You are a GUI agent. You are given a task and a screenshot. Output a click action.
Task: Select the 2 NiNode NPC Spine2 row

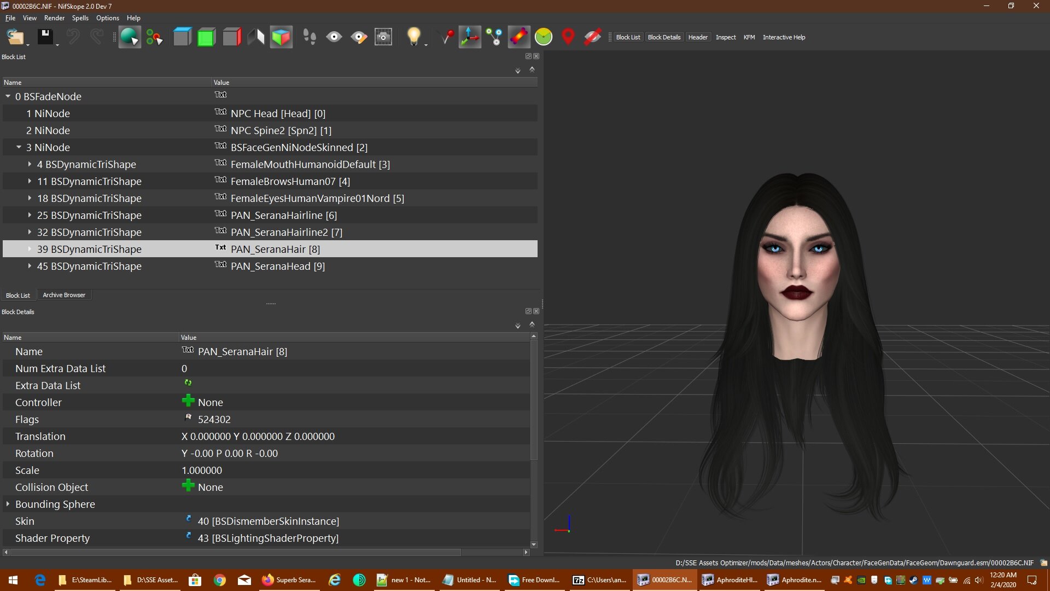click(270, 130)
